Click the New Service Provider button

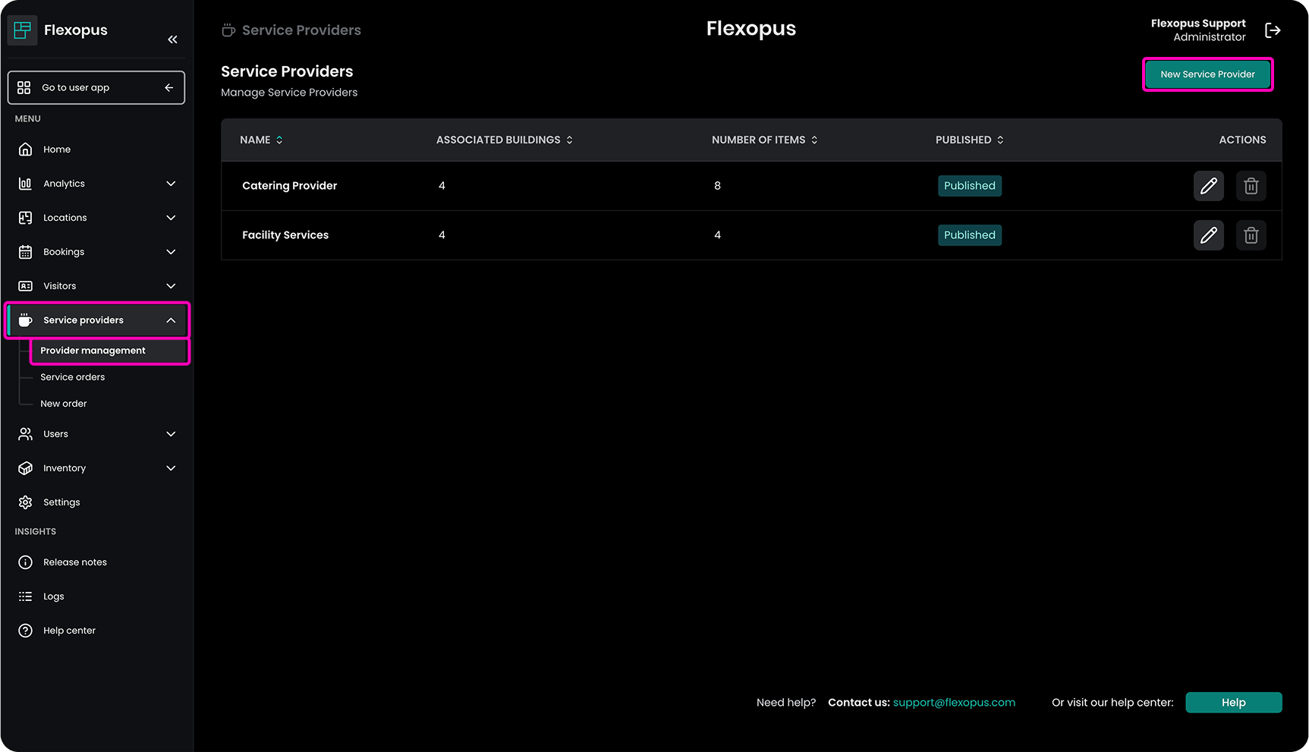[1207, 74]
